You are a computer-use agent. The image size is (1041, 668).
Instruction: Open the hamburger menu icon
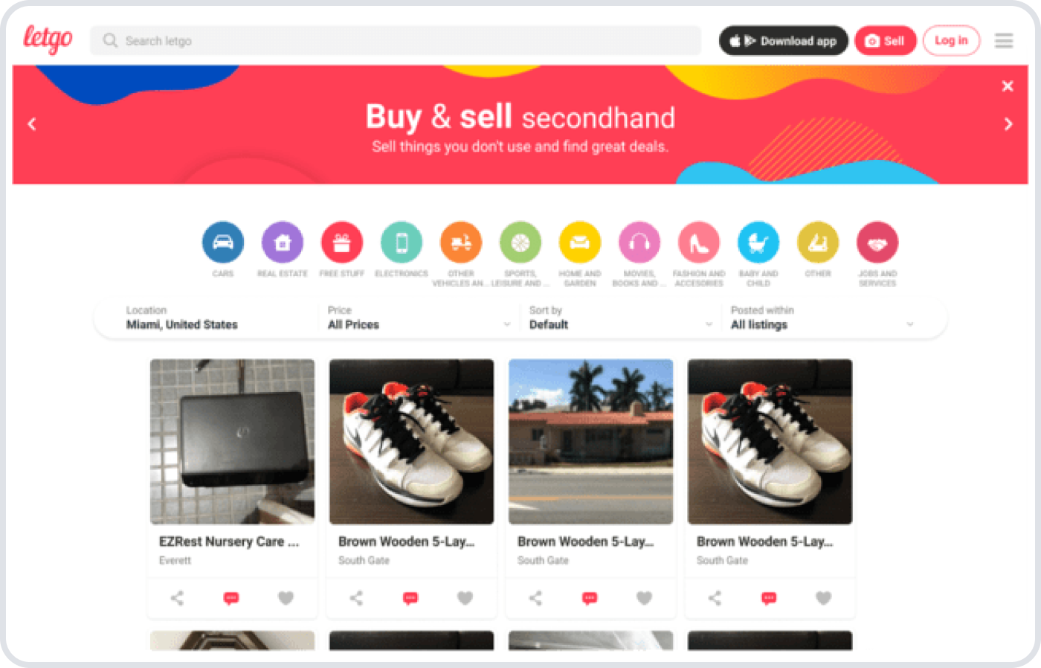coord(1004,41)
